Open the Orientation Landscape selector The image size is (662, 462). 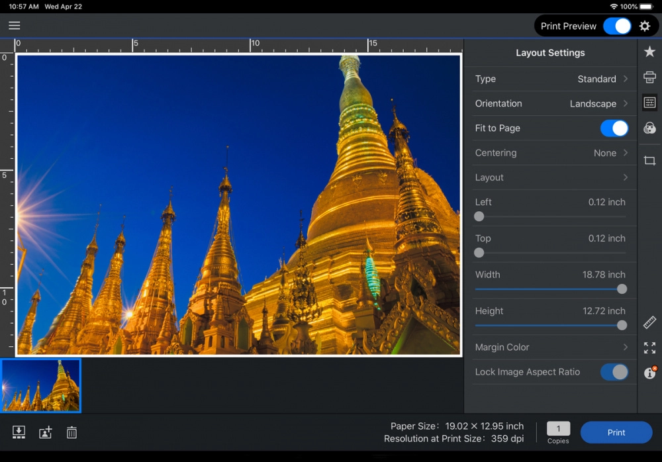550,104
